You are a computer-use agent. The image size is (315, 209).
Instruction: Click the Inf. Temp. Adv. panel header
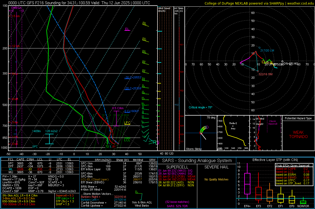pos(179,11)
